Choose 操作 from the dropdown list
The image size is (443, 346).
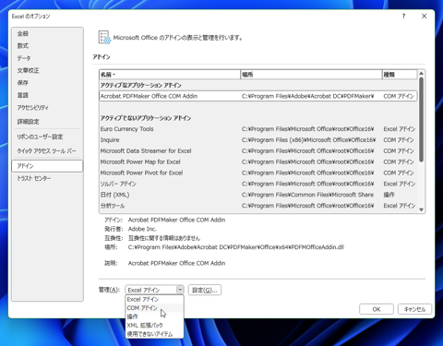pyautogui.click(x=154, y=316)
